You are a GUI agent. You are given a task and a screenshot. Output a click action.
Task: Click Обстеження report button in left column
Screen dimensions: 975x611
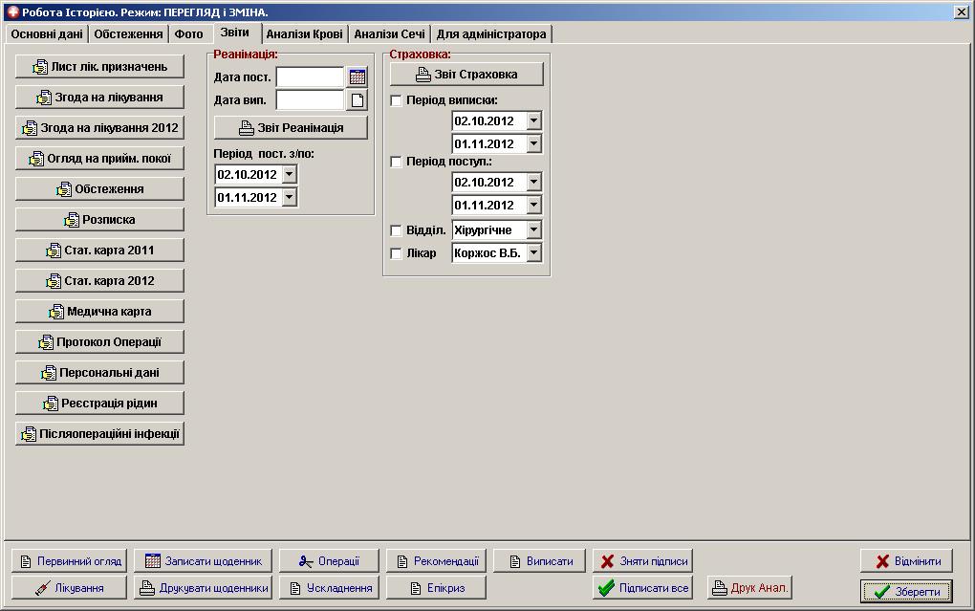[x=99, y=188]
